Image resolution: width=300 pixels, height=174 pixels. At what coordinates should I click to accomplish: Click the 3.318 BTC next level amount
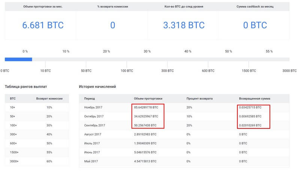pos(184,25)
